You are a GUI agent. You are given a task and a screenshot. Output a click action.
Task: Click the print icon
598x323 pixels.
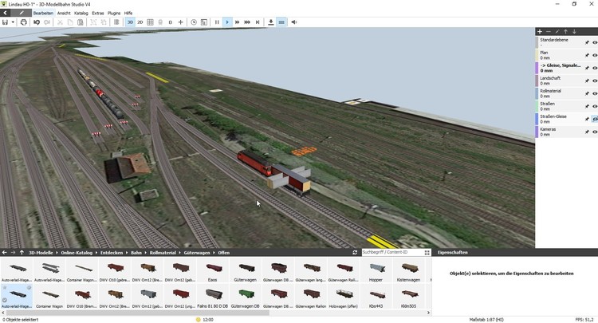(x=24, y=22)
